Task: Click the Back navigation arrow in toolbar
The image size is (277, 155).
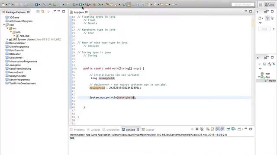Action: point(166,5)
